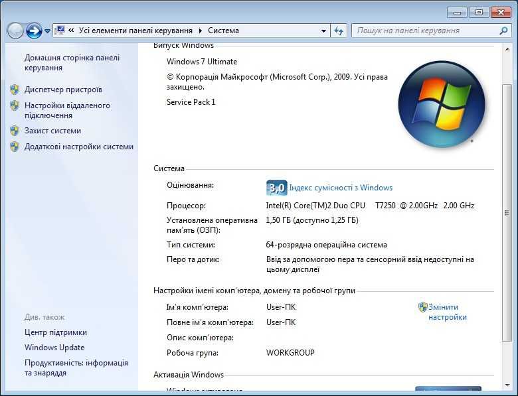Open the recent pages dropdown arrow
Screen dimensions: 518x396
click(47, 31)
